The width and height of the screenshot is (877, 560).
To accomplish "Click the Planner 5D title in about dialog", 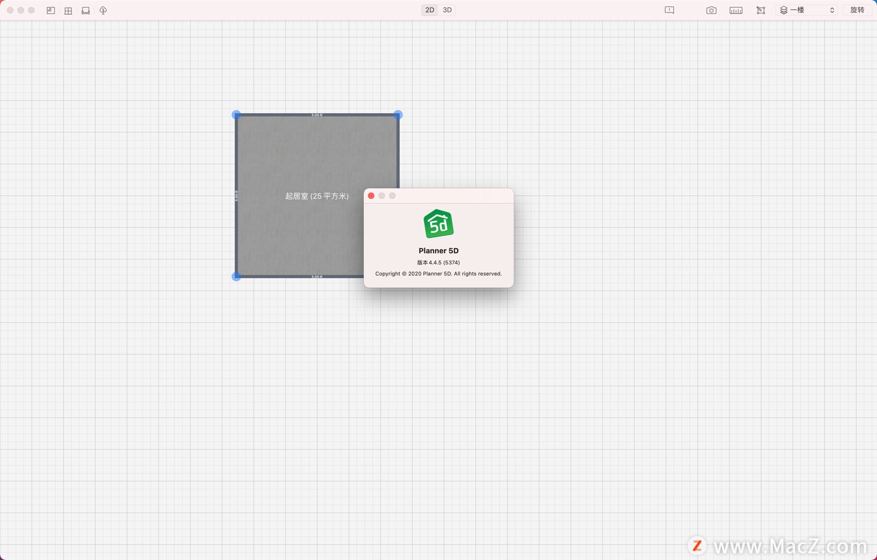I will [439, 251].
